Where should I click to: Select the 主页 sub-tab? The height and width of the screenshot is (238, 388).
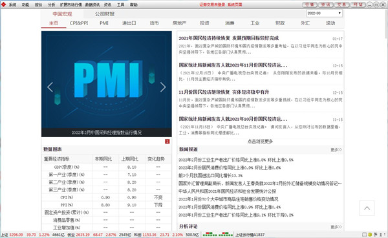click(54, 23)
